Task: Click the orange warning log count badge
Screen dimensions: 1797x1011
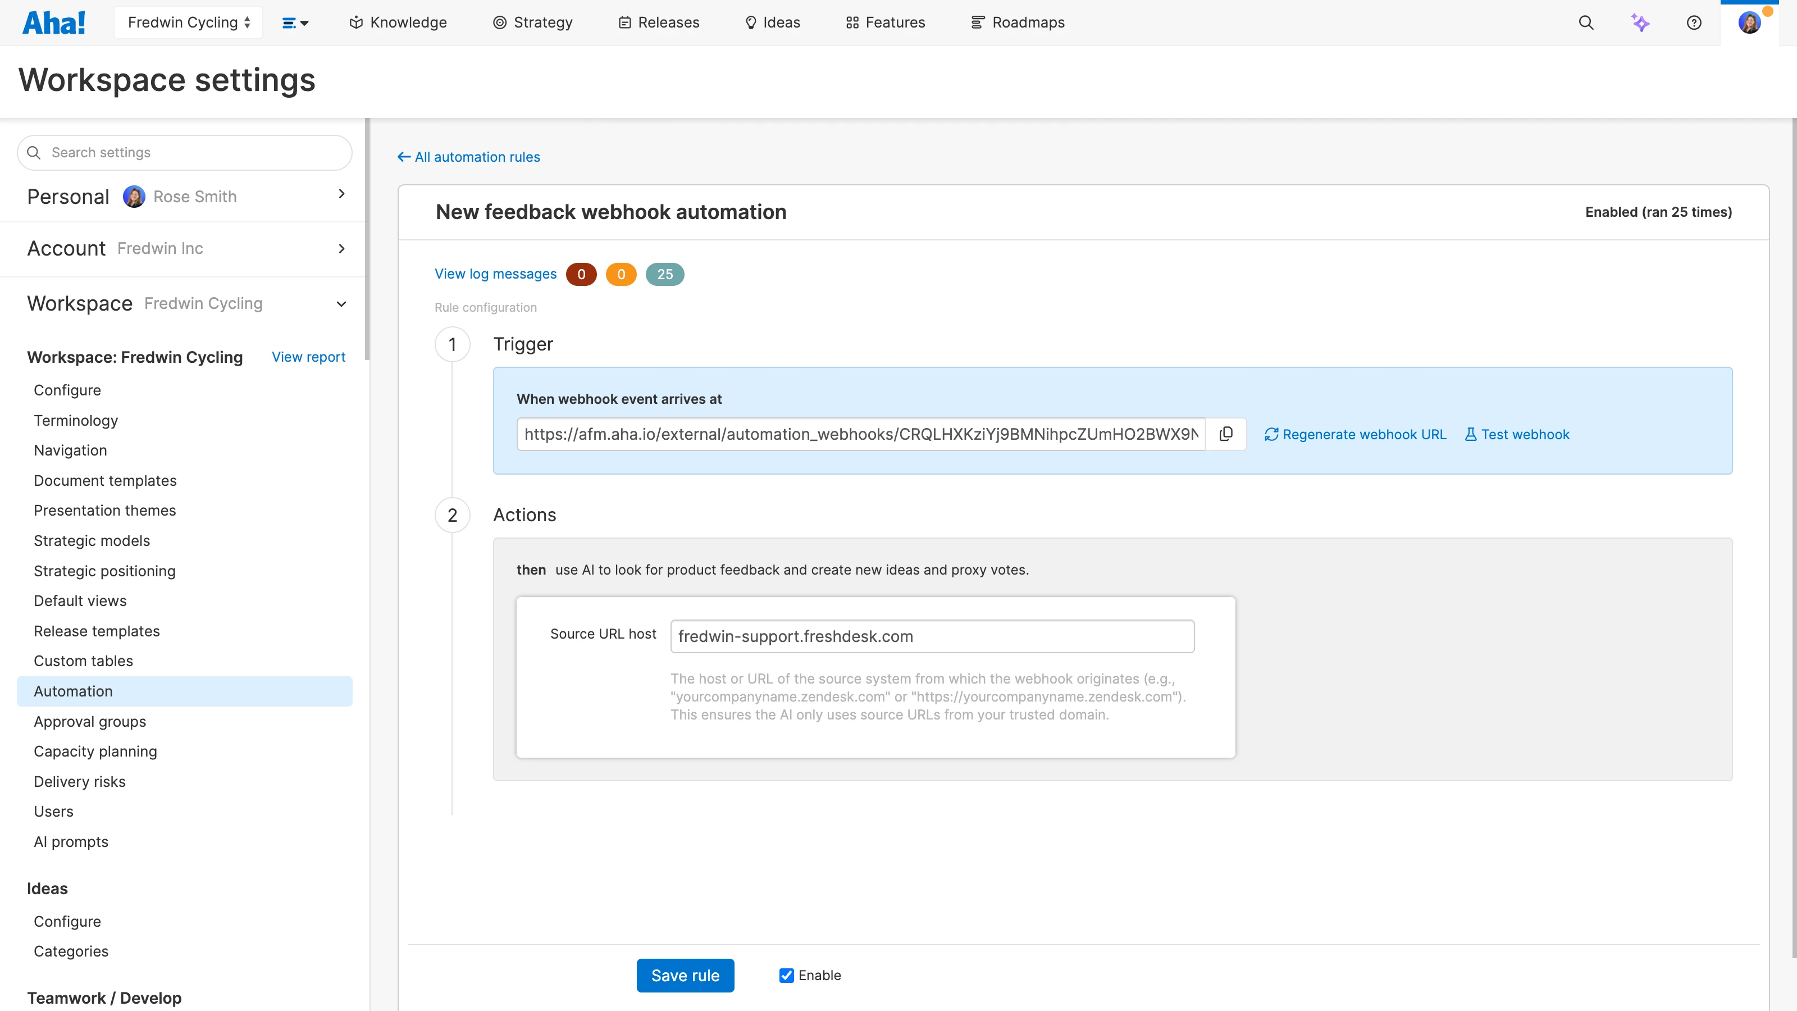Action: point(621,274)
